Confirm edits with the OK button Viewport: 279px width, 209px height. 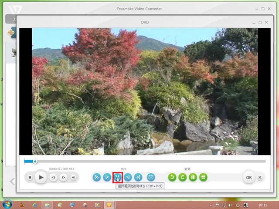tap(248, 177)
